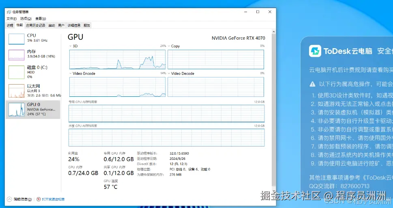Click the PCI 总线 0 location value
The height and width of the screenshot is (208, 393).
[190, 169]
